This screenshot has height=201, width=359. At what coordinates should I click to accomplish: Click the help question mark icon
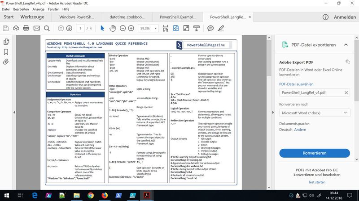[325, 17]
